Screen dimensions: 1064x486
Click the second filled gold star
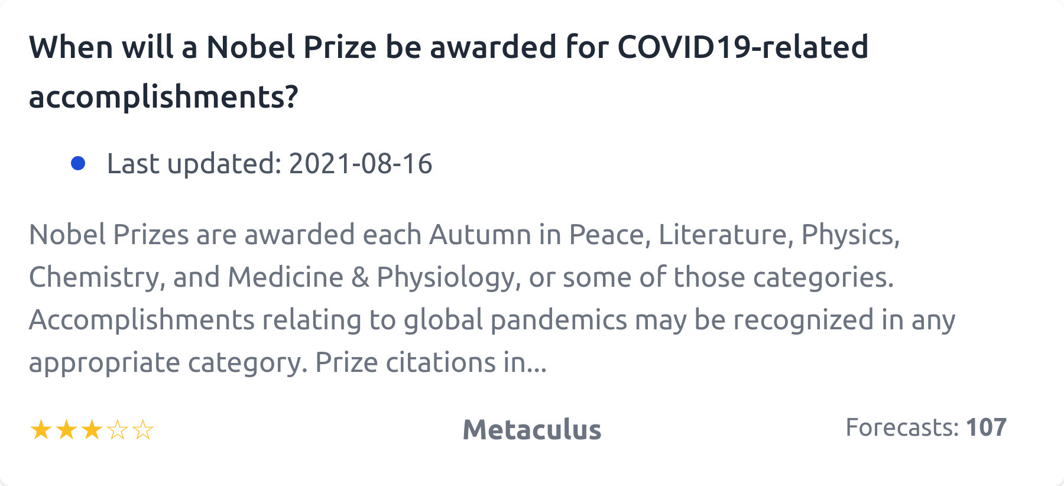[x=66, y=430]
